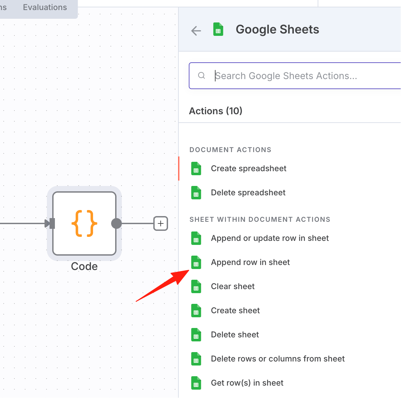The height and width of the screenshot is (398, 401).
Task: Click the Google Sheets logo in the panel header
Action: point(218,29)
